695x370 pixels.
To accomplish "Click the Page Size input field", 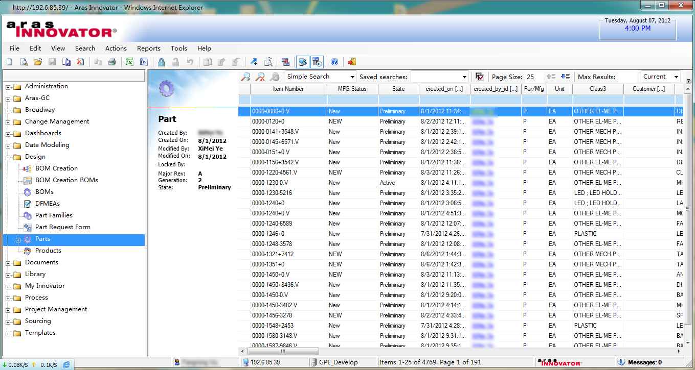I will pos(533,77).
